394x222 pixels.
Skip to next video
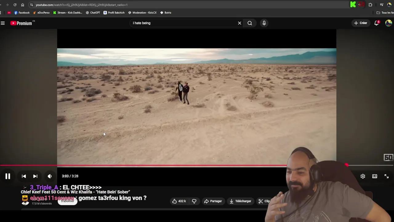coord(35,176)
